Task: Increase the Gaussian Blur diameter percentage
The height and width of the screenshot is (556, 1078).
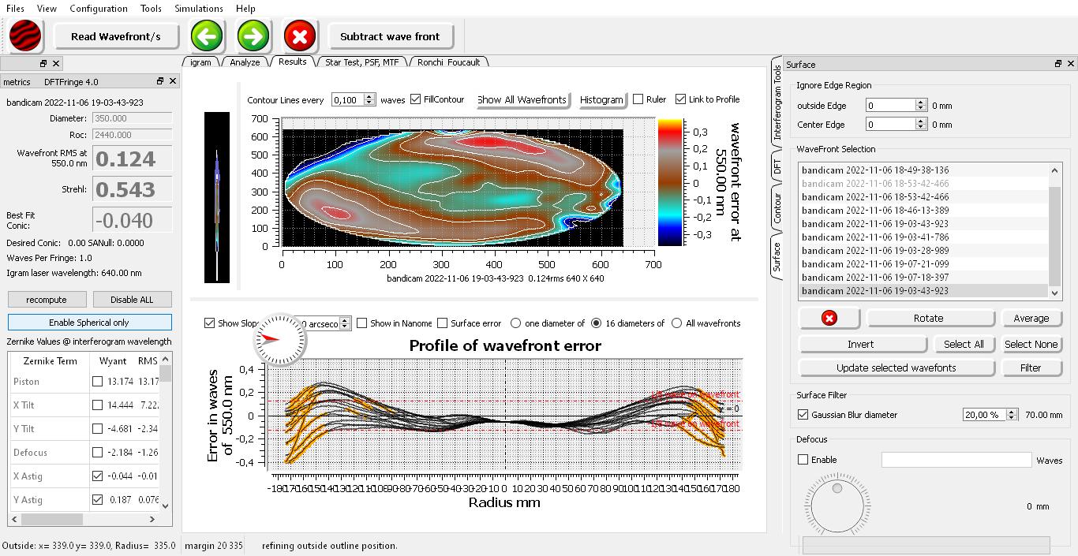Action: tap(1012, 411)
